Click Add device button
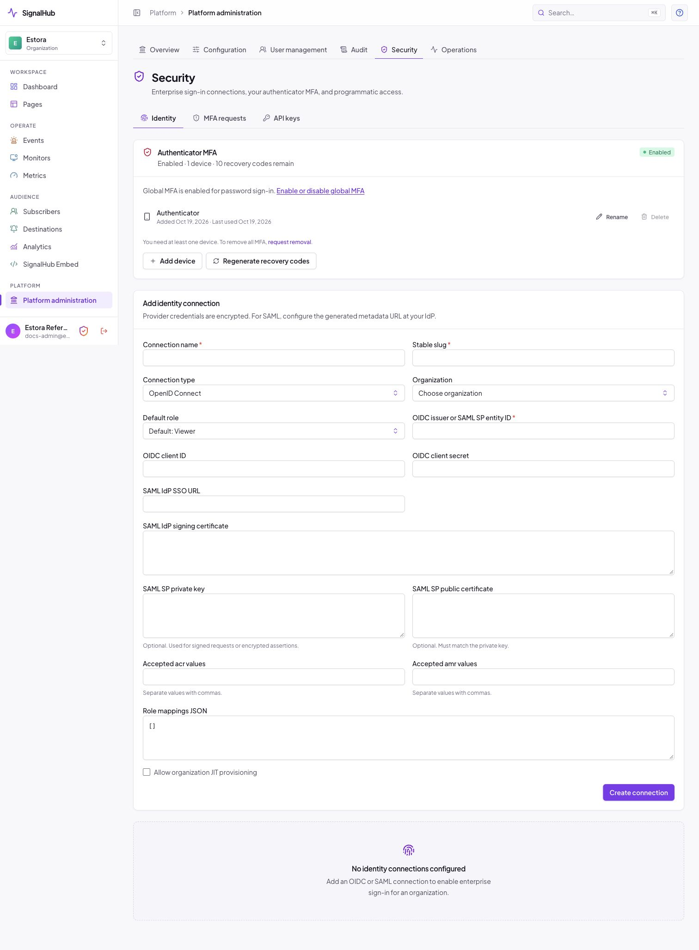This screenshot has width=699, height=950. click(x=172, y=261)
